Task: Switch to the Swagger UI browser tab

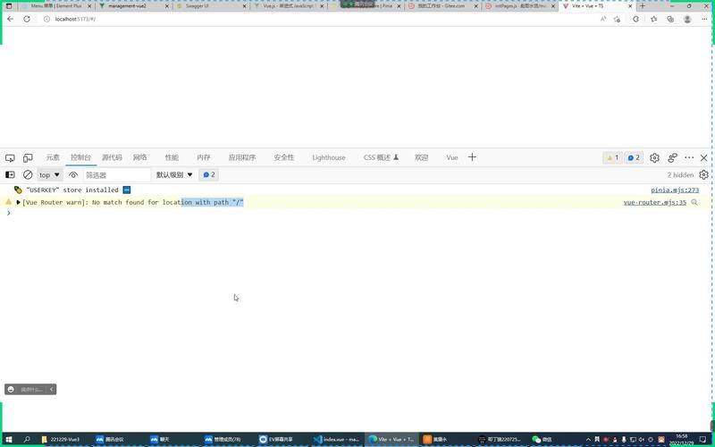Action: (x=211, y=6)
